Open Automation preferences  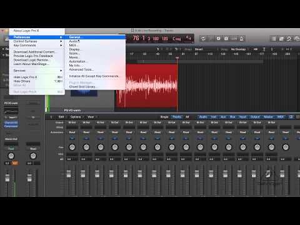click(95, 61)
